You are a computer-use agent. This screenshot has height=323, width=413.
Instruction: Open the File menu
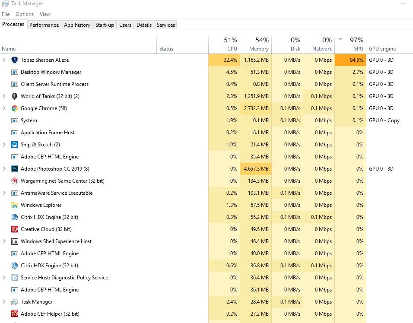[x=6, y=14]
